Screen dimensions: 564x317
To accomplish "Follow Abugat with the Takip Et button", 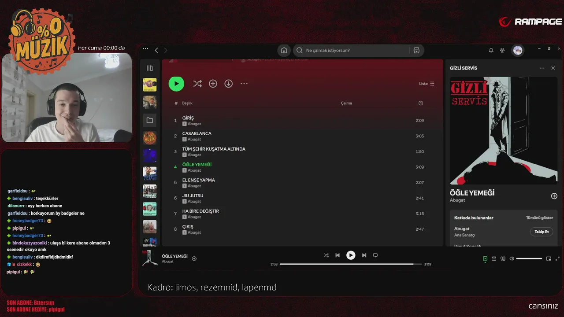I will pyautogui.click(x=542, y=232).
